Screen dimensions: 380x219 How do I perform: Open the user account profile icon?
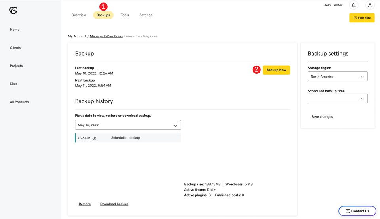pos(370,6)
